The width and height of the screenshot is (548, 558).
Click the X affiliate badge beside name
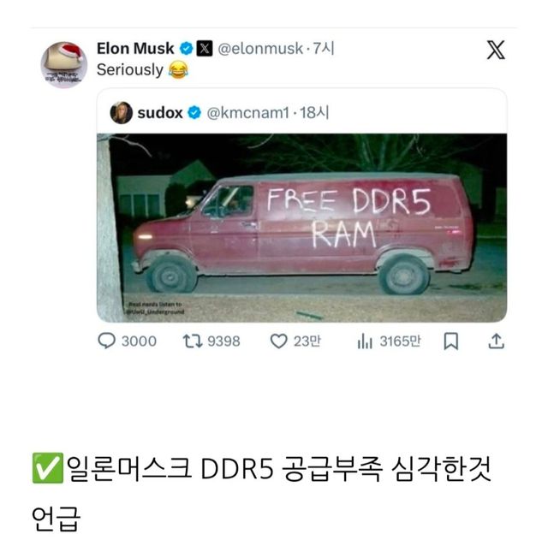coord(205,49)
